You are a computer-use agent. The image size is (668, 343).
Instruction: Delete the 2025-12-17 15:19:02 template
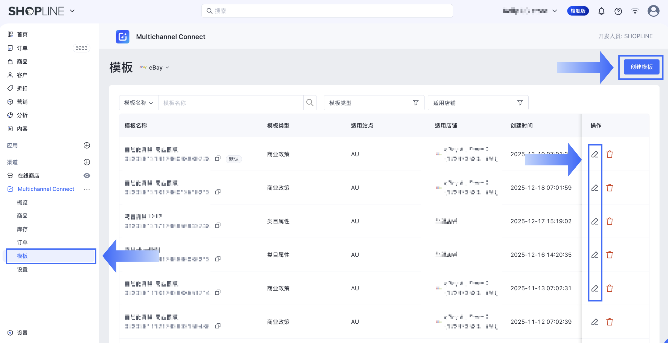pos(610,221)
